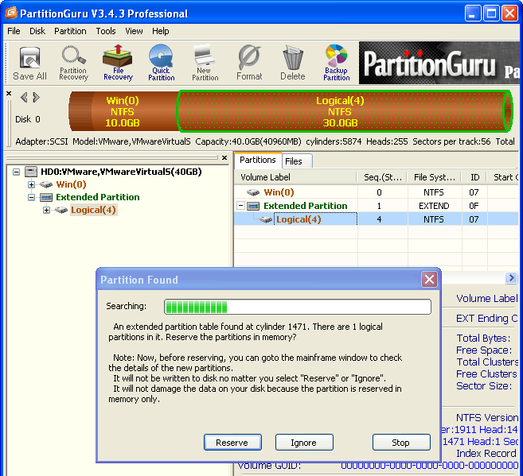
Task: Close the disk map bar with small x
Action: pos(9,94)
